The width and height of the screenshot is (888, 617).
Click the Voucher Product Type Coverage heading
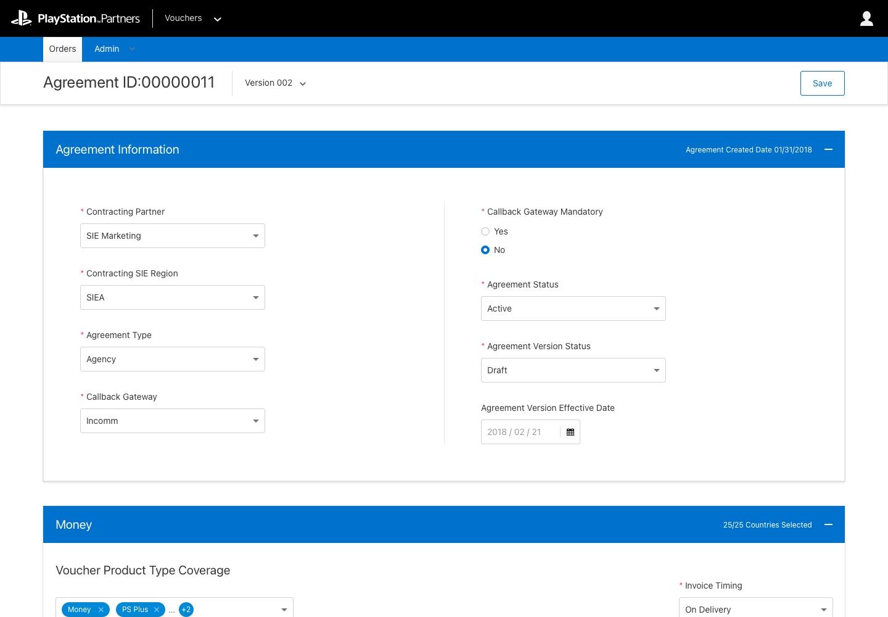pyautogui.click(x=142, y=571)
